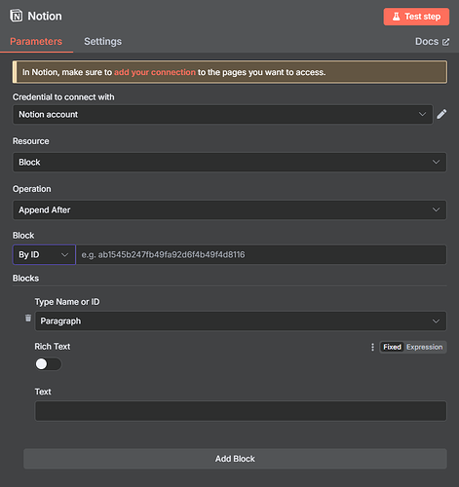The width and height of the screenshot is (459, 487).
Task: Click the Docs external link icon
Action: tap(445, 42)
